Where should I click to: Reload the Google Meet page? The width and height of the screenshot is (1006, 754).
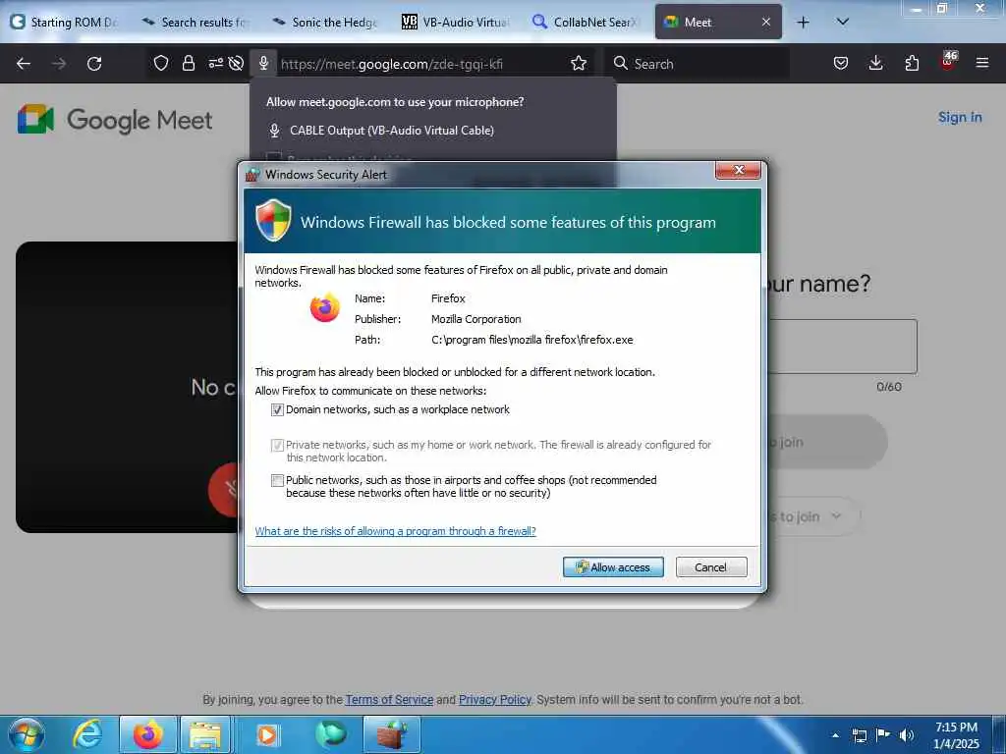pyautogui.click(x=94, y=64)
